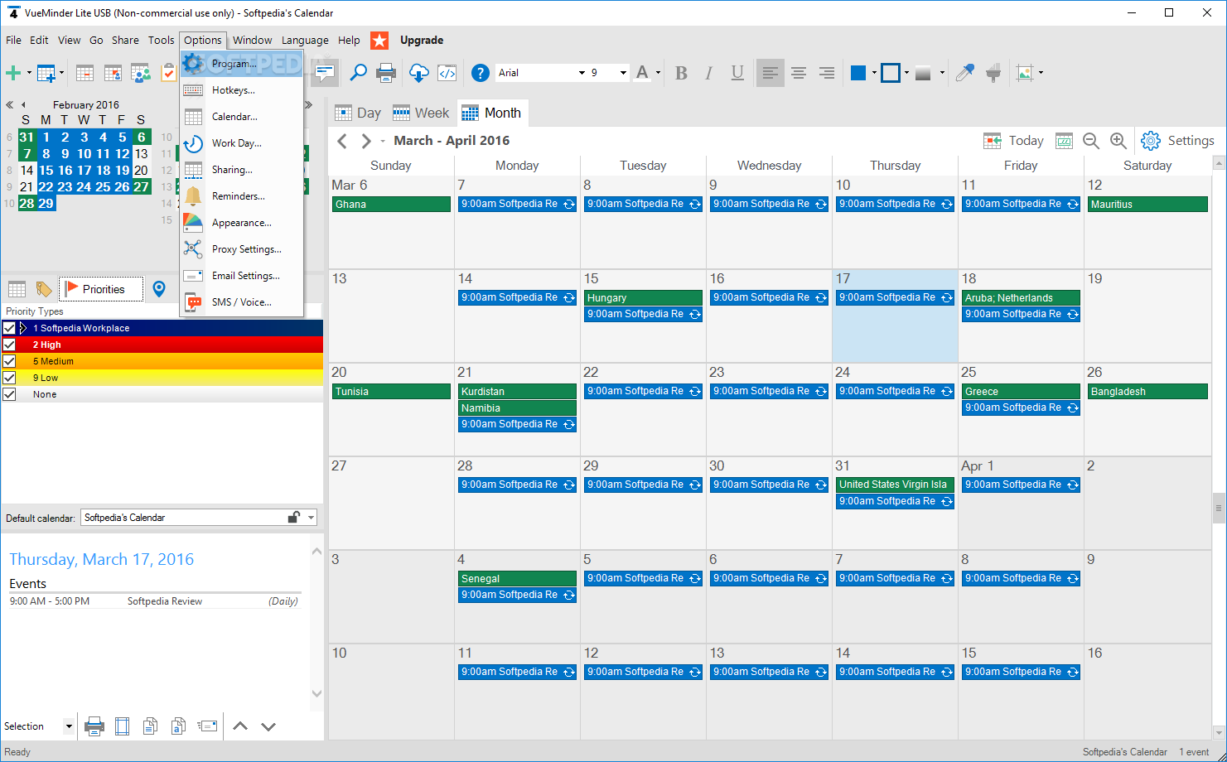The height and width of the screenshot is (762, 1227).
Task: Toggle bold formatting
Action: tap(681, 73)
